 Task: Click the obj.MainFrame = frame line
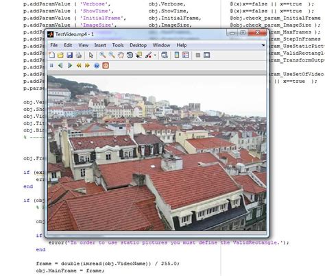70,271
